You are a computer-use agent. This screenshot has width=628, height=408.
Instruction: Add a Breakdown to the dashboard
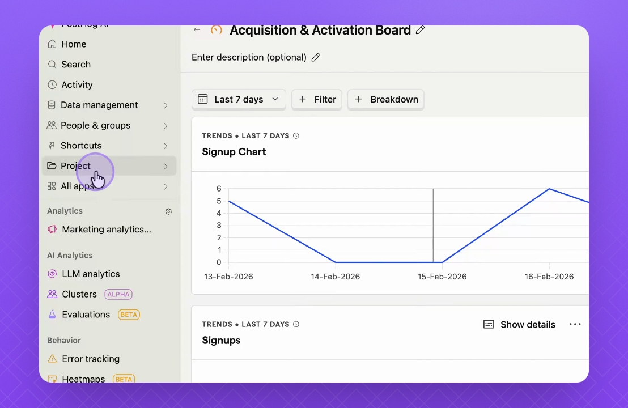pos(386,99)
